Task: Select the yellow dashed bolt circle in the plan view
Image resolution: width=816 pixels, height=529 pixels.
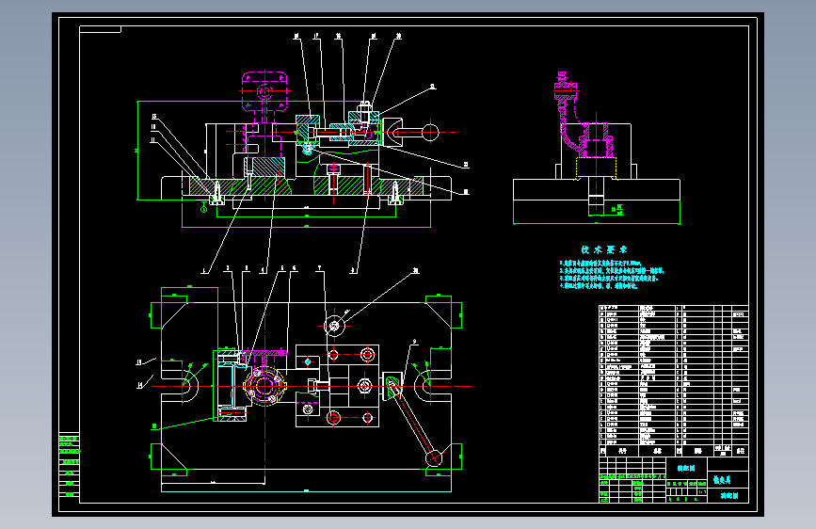Action: (x=264, y=386)
